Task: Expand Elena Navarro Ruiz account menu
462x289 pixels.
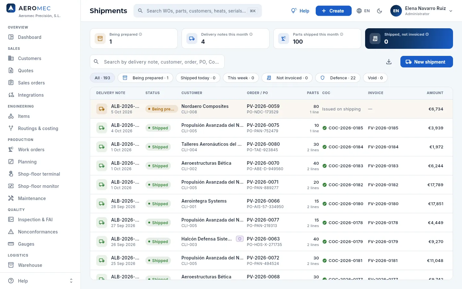Action: (x=422, y=11)
